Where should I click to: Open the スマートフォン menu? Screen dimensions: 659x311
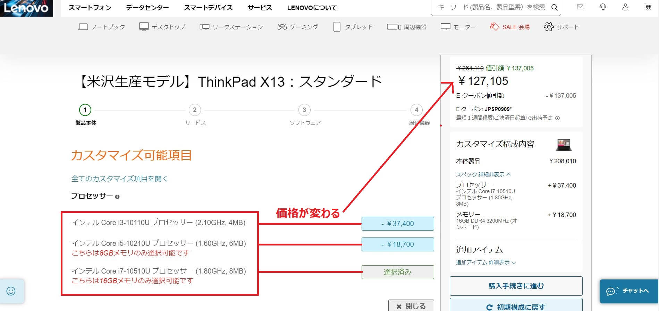pyautogui.click(x=90, y=8)
